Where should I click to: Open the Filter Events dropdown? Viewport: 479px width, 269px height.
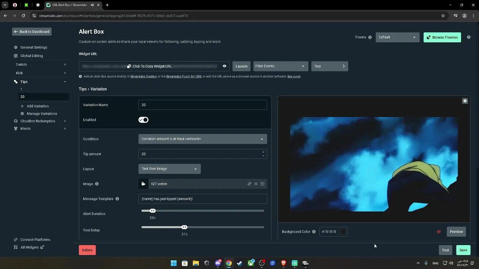(x=281, y=66)
